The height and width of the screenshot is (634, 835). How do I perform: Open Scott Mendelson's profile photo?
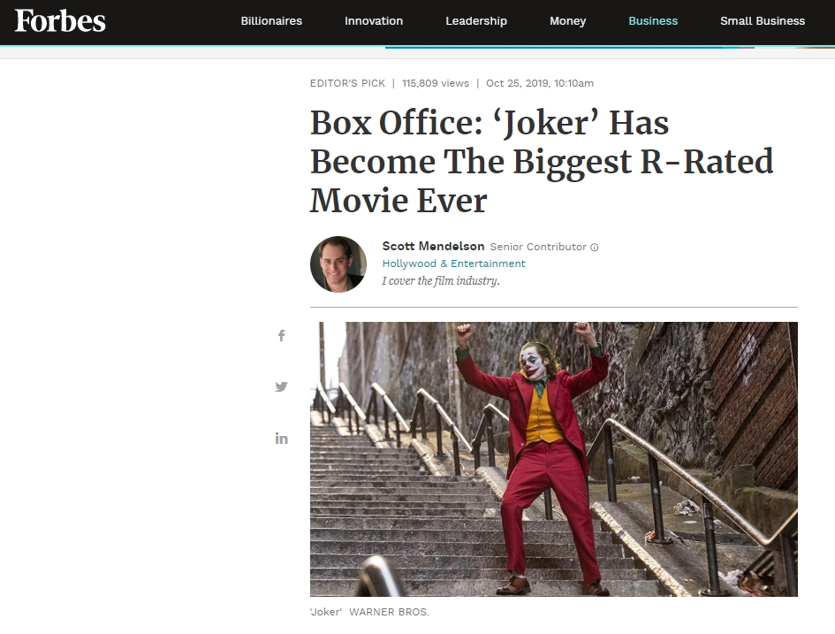coord(338,264)
